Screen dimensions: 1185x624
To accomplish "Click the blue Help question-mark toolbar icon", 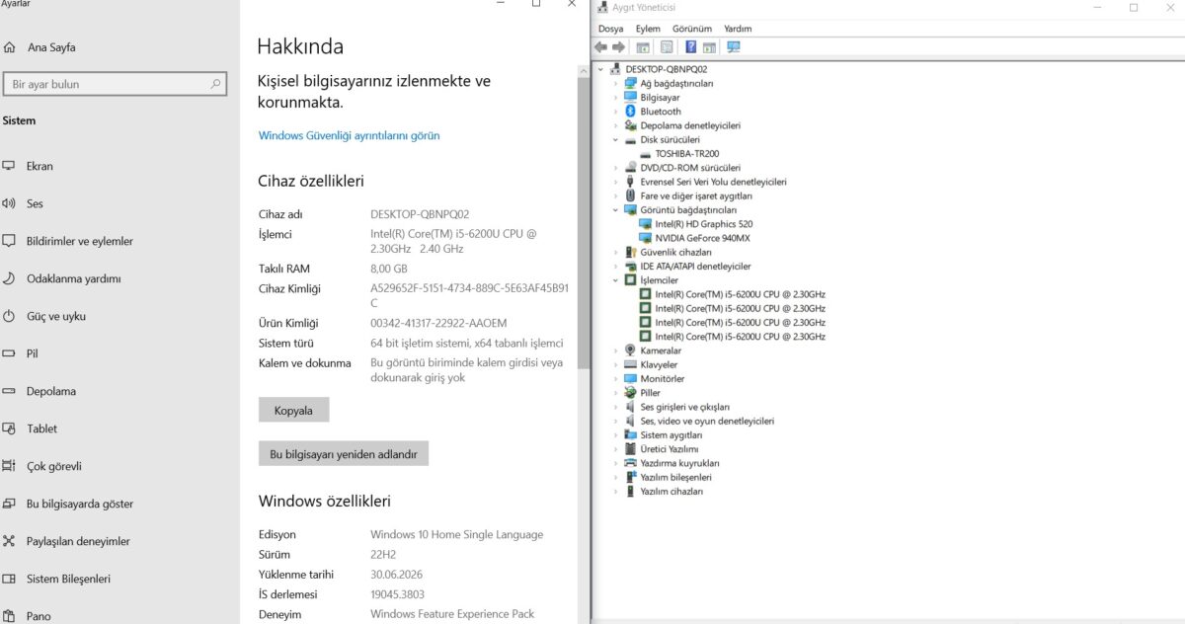I will pos(690,46).
